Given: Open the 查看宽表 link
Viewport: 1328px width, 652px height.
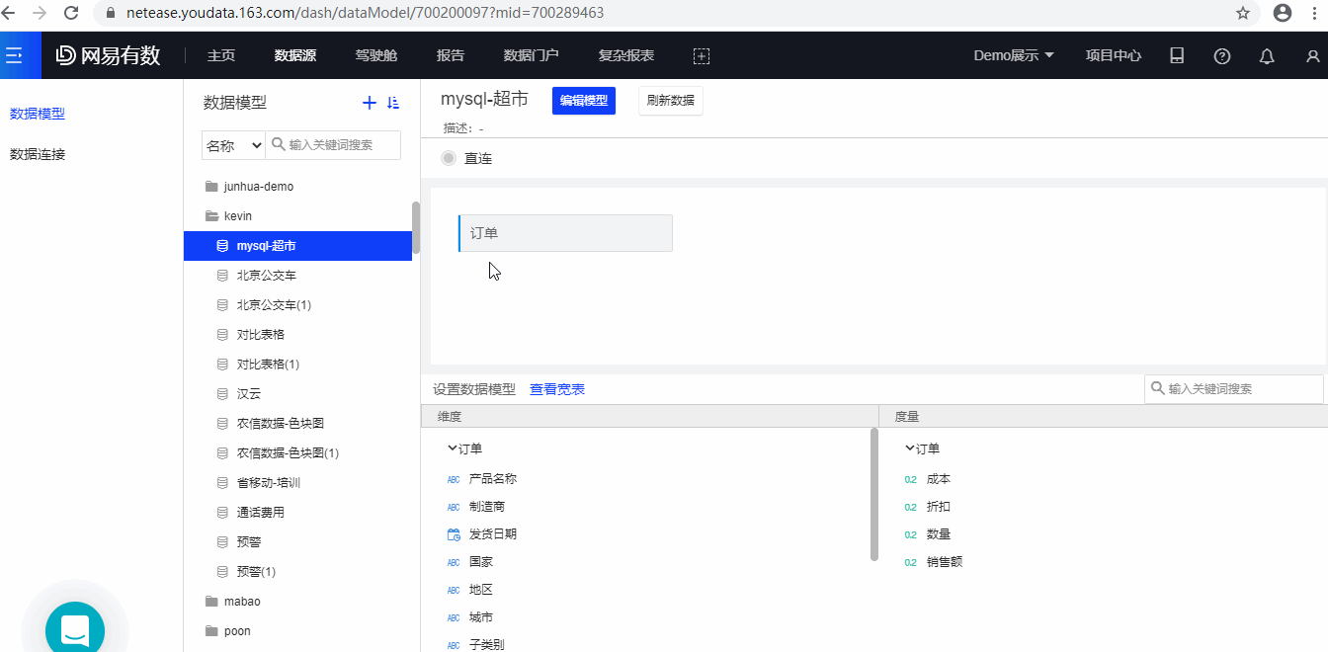Looking at the screenshot, I should 557,389.
